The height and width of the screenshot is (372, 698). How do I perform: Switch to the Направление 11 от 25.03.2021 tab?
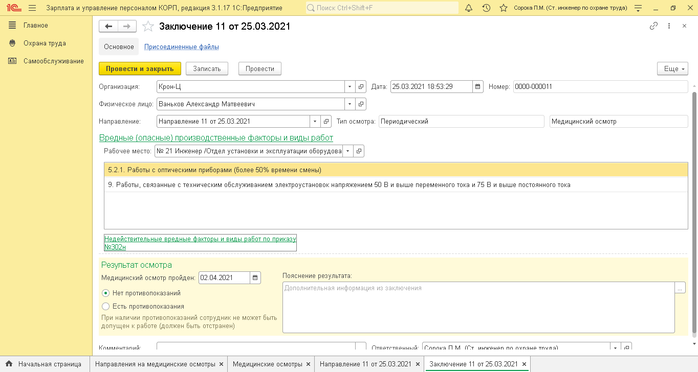point(365,364)
